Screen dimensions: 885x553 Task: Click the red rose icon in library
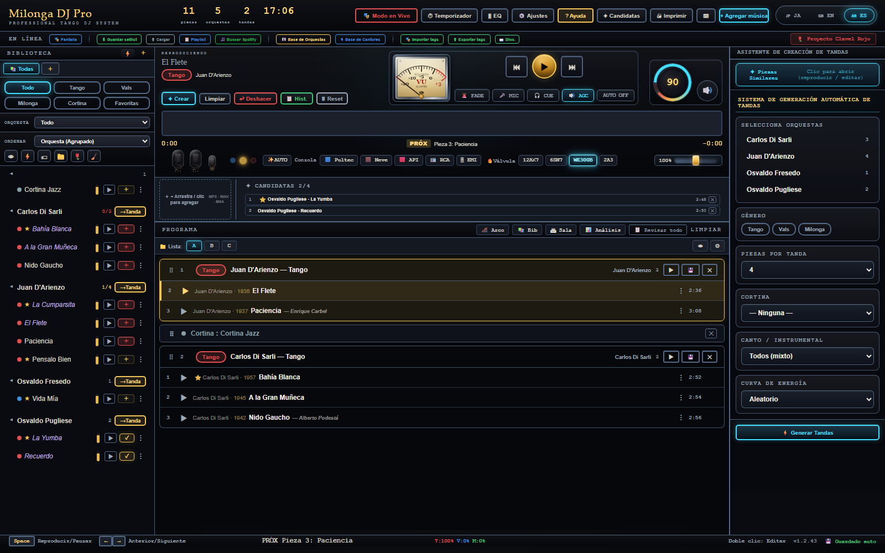(x=77, y=156)
